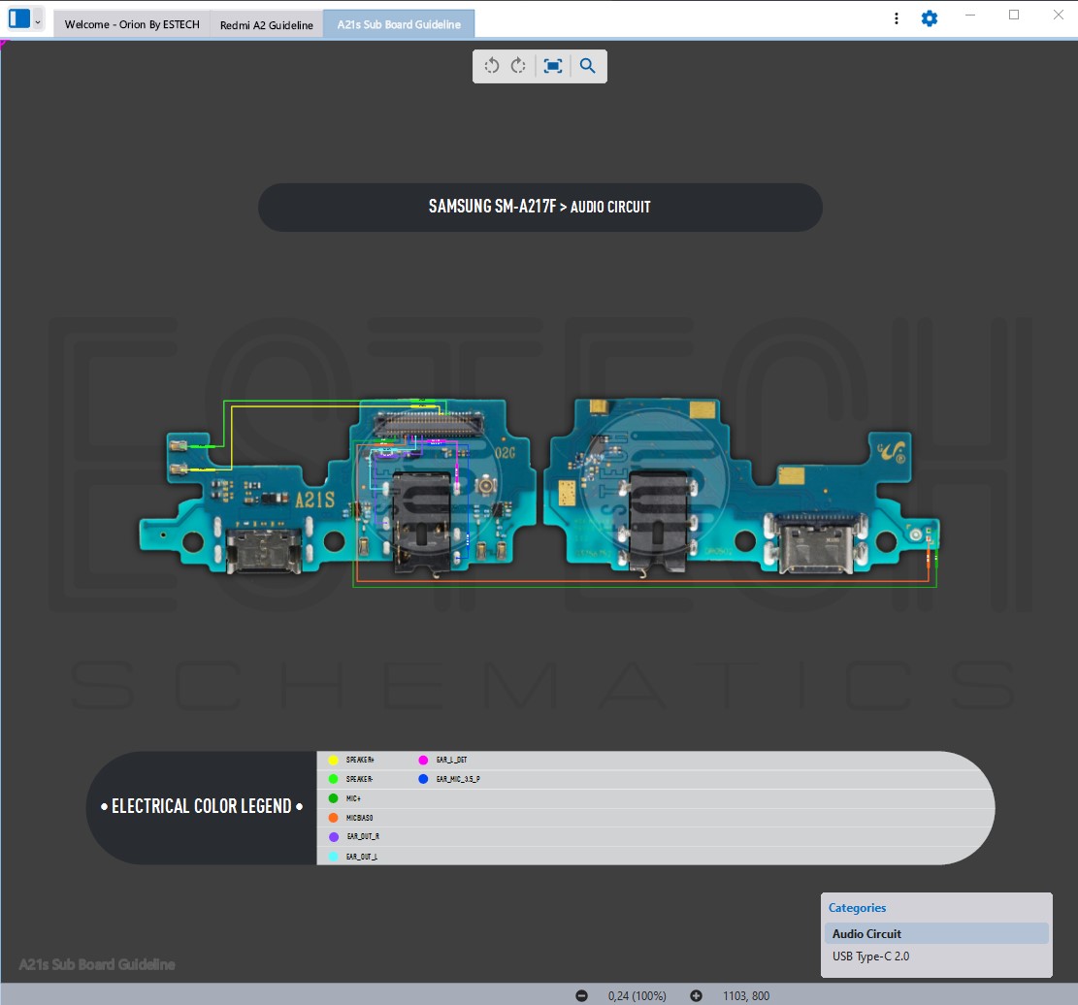This screenshot has width=1078, height=1005.
Task: Click the fit-to-screen icon
Action: 553,66
